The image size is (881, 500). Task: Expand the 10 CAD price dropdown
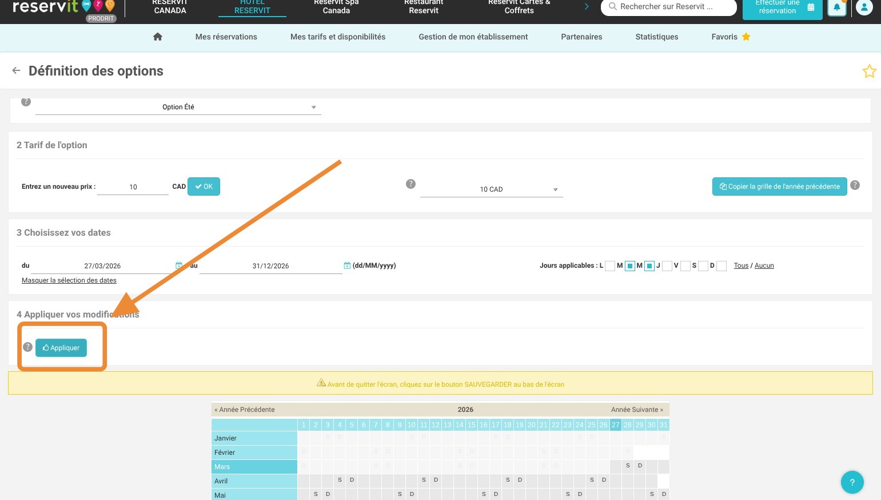coord(492,189)
